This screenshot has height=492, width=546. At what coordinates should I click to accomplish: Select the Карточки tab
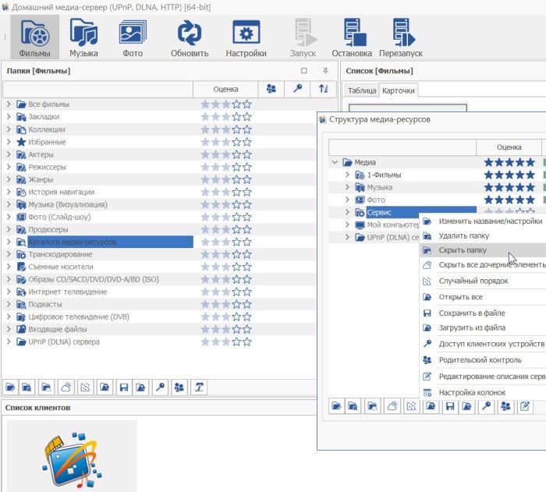[x=398, y=90]
